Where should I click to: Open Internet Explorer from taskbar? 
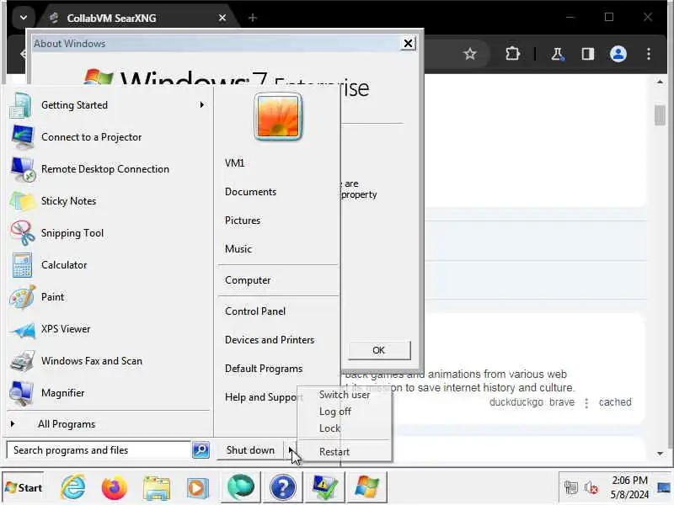click(x=72, y=487)
